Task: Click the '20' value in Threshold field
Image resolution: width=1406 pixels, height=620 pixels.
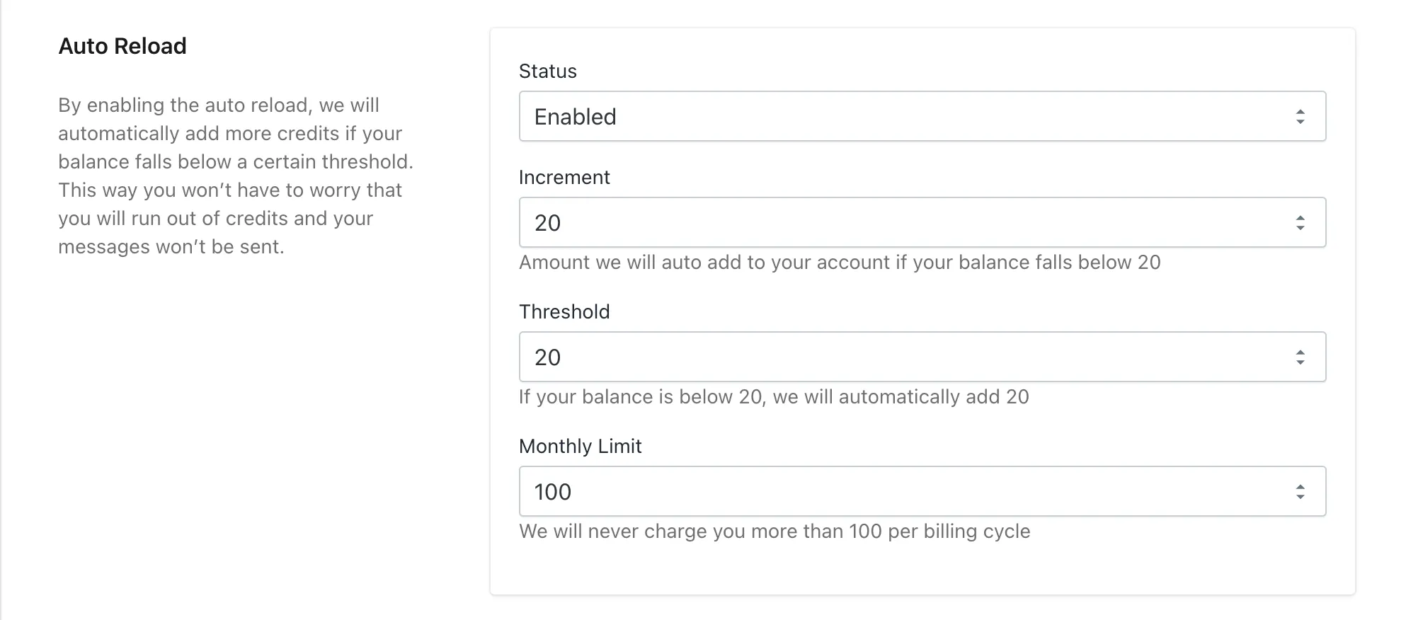Action: tap(547, 357)
